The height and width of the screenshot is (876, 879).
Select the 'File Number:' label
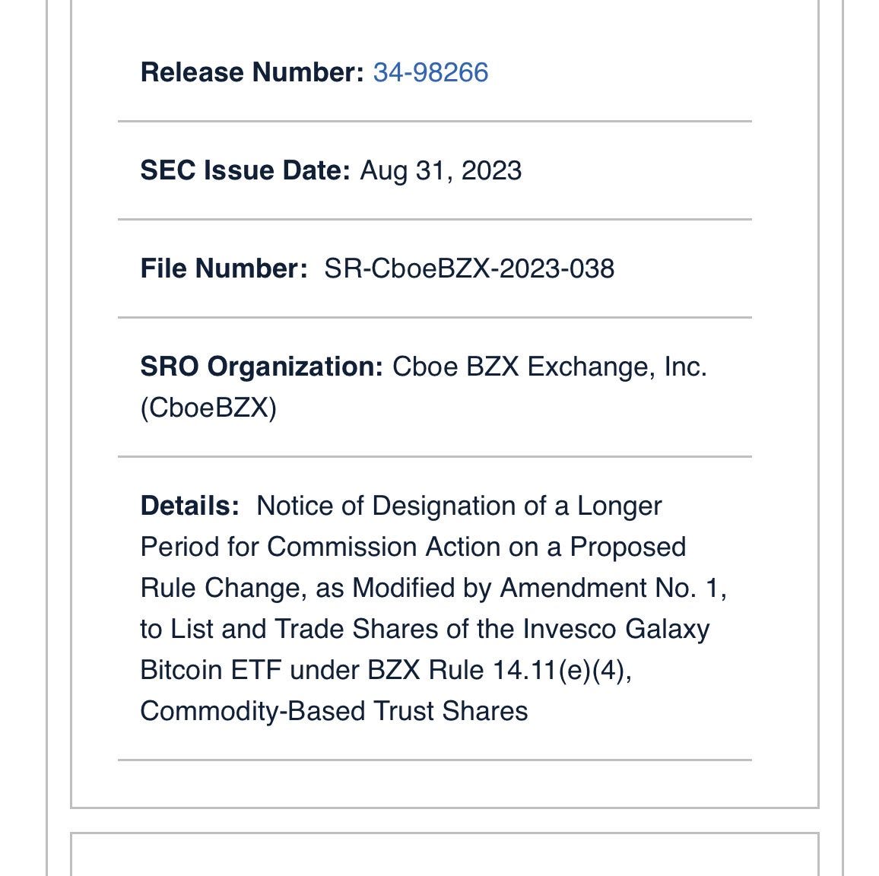(x=224, y=268)
